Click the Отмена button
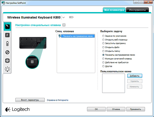The image size is (154, 117). tap(116, 109)
